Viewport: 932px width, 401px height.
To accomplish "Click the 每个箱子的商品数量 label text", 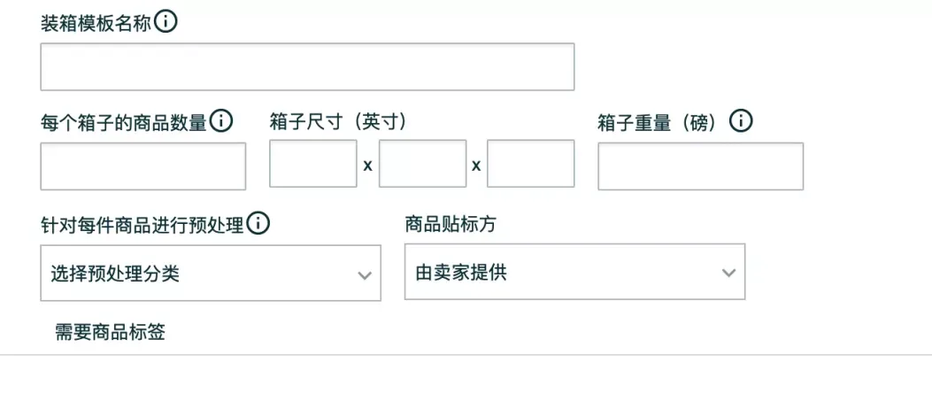I will click(x=124, y=123).
